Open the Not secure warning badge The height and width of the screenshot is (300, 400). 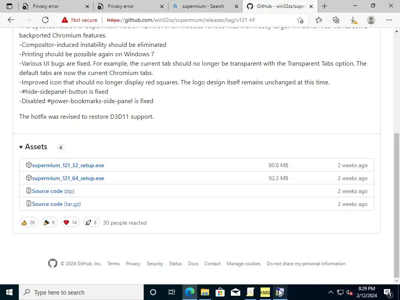pyautogui.click(x=79, y=20)
